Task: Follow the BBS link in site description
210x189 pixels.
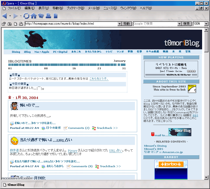Action: tap(195, 115)
